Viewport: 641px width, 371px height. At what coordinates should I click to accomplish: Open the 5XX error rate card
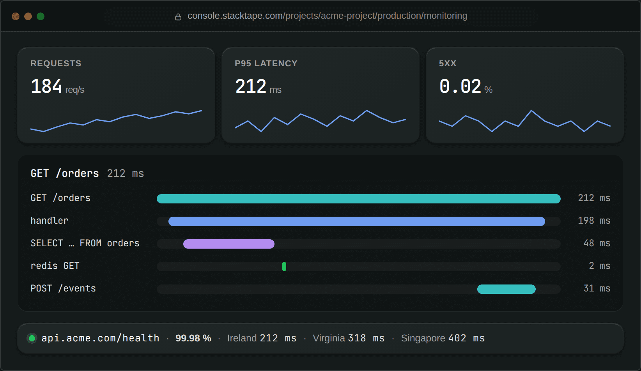(x=525, y=95)
